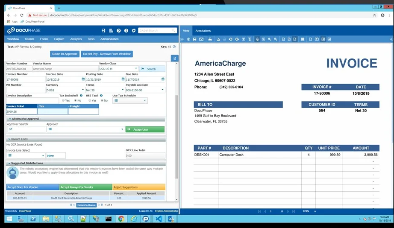Click Return to Queue button

click(86, 205)
